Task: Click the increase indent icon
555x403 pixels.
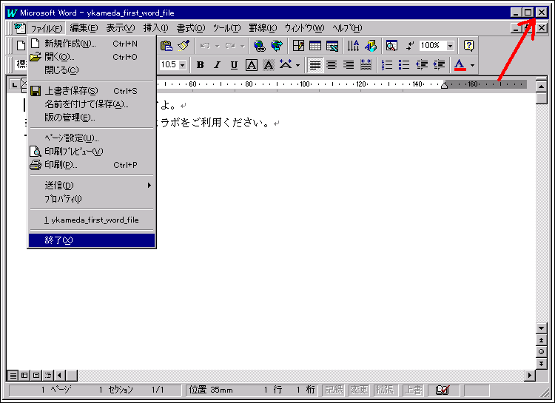Action: tap(439, 65)
